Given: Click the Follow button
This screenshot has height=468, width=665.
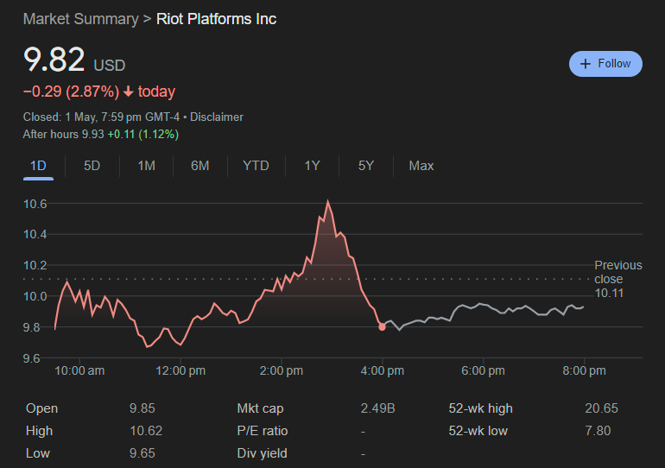Looking at the screenshot, I should coord(605,64).
